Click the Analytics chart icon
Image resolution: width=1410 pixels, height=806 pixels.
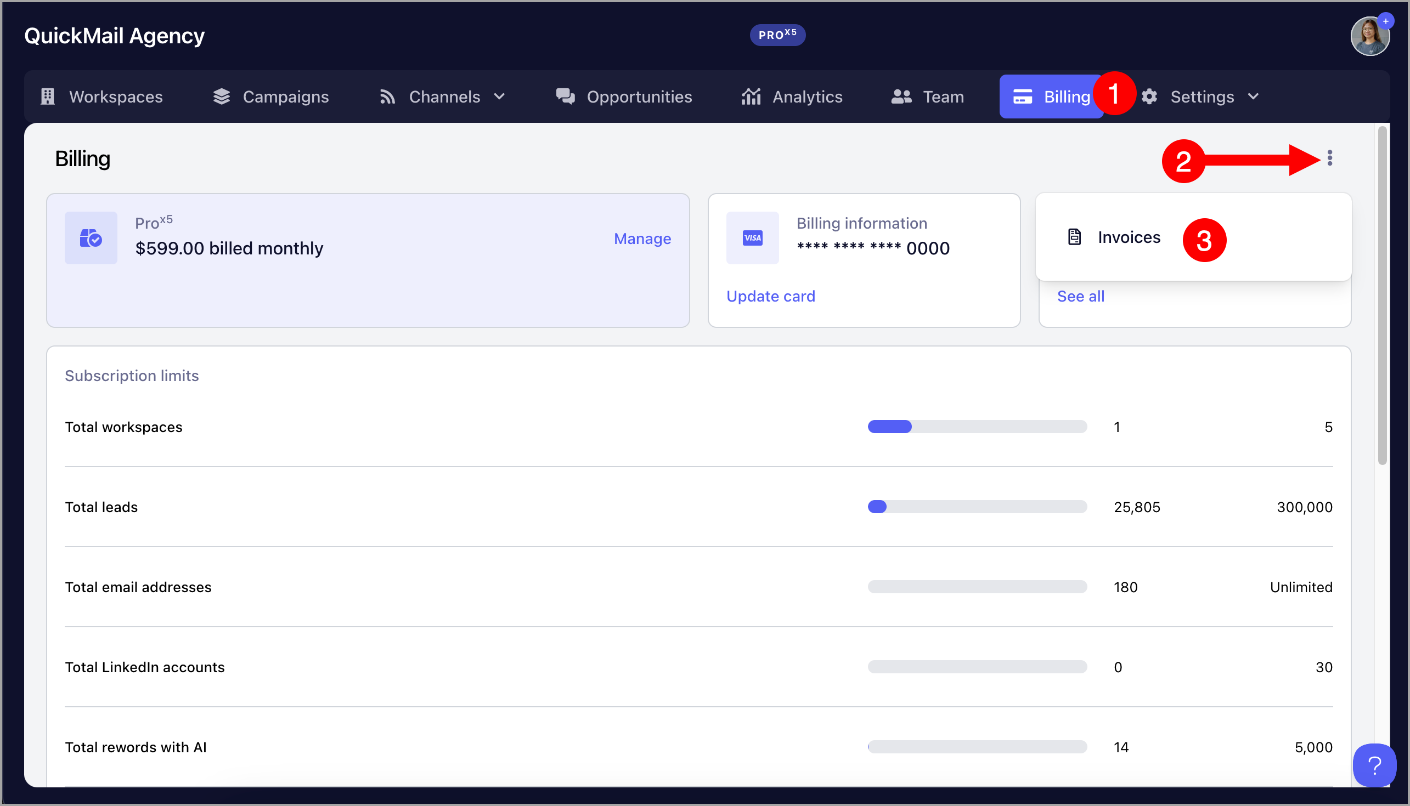[752, 97]
